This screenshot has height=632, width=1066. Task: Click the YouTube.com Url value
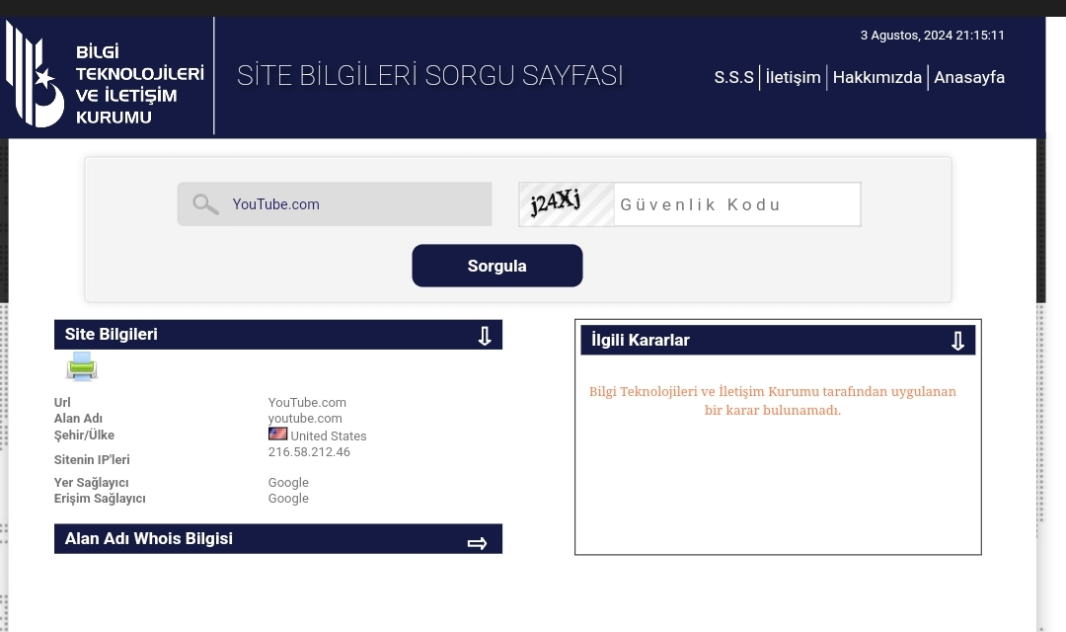pyautogui.click(x=307, y=403)
